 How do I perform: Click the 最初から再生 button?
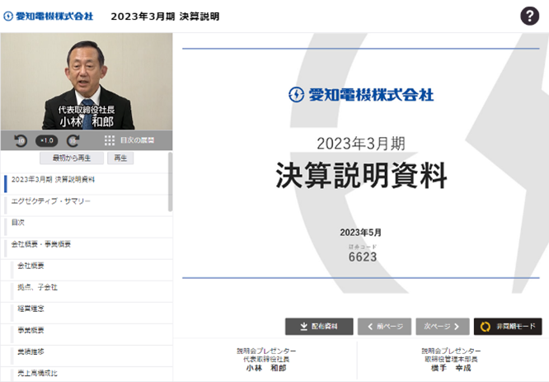pos(72,158)
